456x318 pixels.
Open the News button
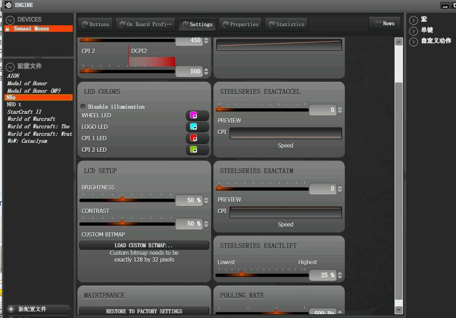(x=385, y=23)
